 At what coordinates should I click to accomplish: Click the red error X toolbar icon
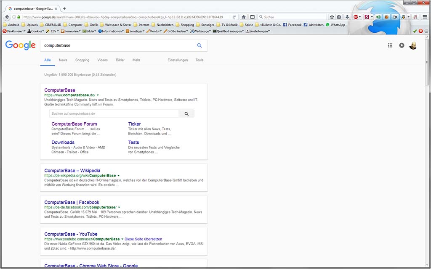[420, 31]
